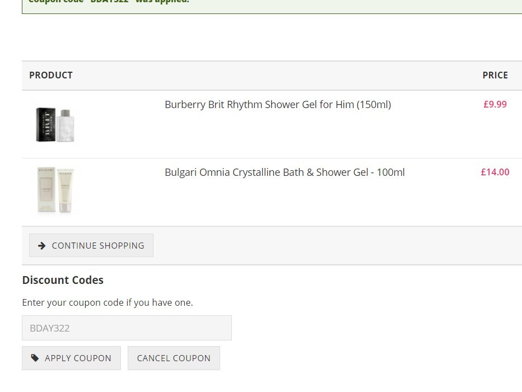Focus the coupon code field containing BDAY322
This screenshot has width=522, height=392.
127,328
